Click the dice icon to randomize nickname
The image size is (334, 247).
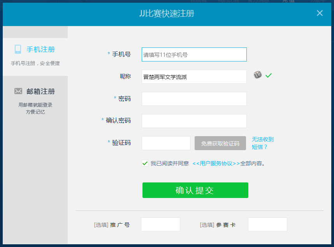(x=257, y=75)
